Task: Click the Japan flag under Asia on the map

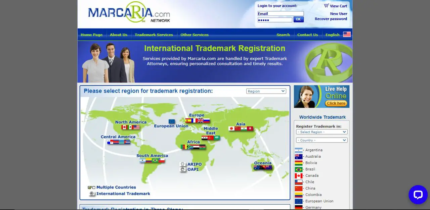Action: 231,128
